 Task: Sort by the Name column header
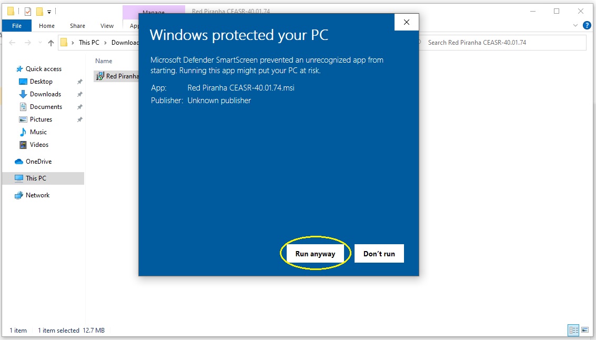pos(104,61)
